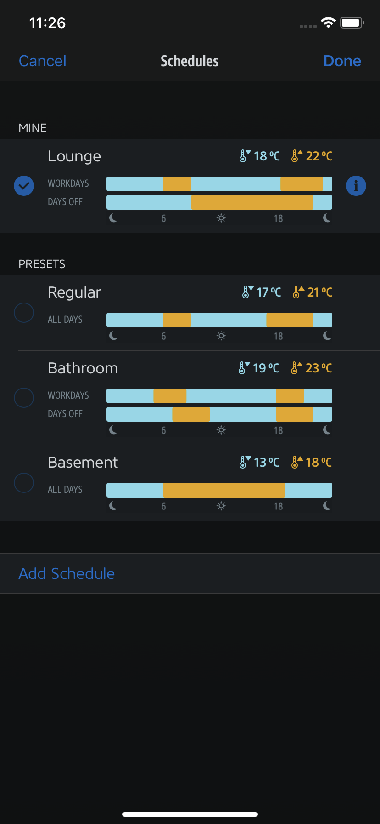Tap Lounge low temperature thermometer icon
Viewport: 380px width, 824px height.
[x=245, y=156]
